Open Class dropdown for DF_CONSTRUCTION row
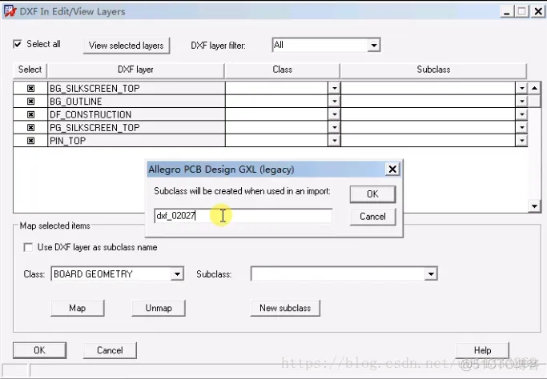The image size is (547, 379). click(x=334, y=114)
